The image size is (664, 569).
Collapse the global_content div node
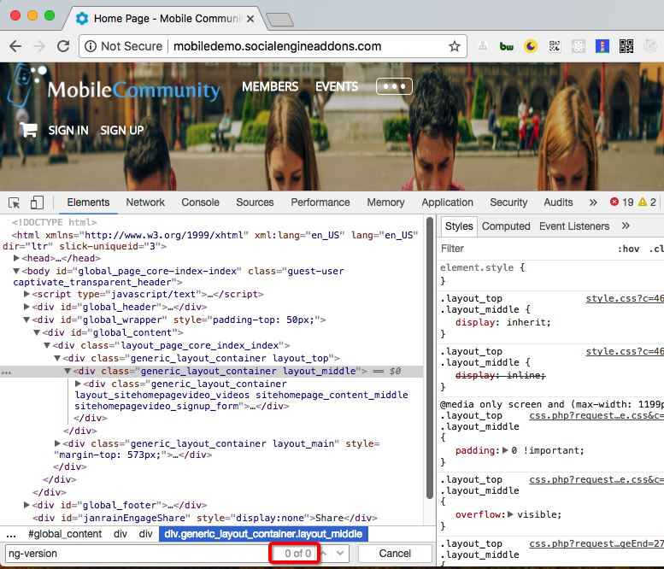click(x=37, y=332)
